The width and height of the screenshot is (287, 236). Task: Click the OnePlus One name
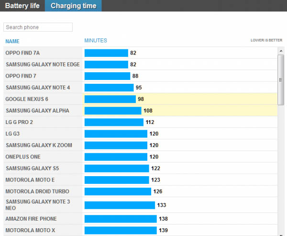click(x=23, y=157)
